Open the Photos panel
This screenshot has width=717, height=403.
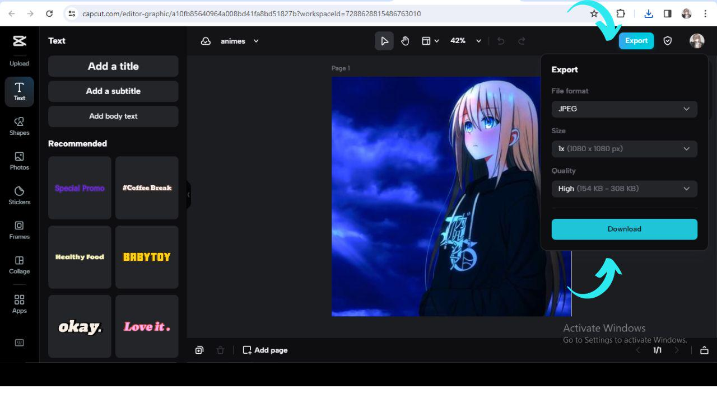pos(19,161)
